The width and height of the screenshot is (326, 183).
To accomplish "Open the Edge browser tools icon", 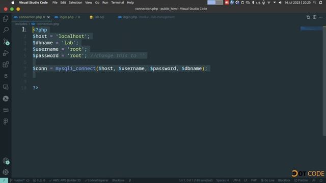I will (6, 99).
